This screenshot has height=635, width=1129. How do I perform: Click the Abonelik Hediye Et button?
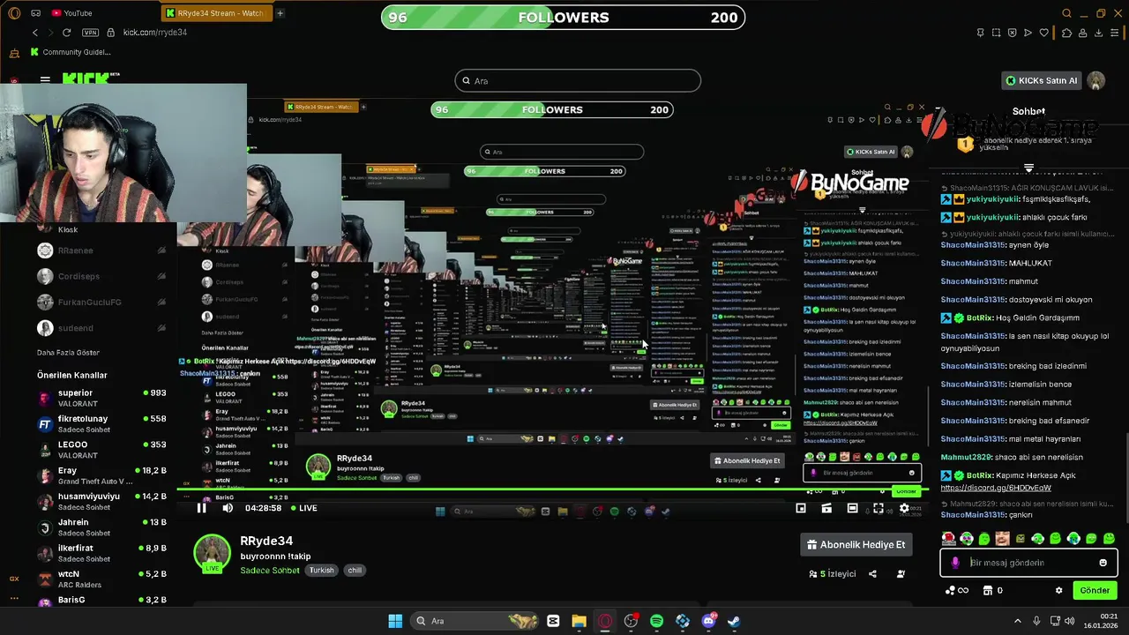(x=856, y=545)
